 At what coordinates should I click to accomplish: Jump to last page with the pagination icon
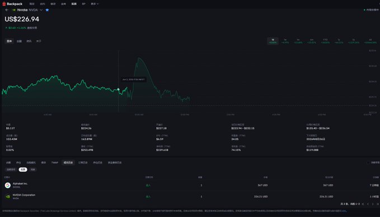(378, 204)
